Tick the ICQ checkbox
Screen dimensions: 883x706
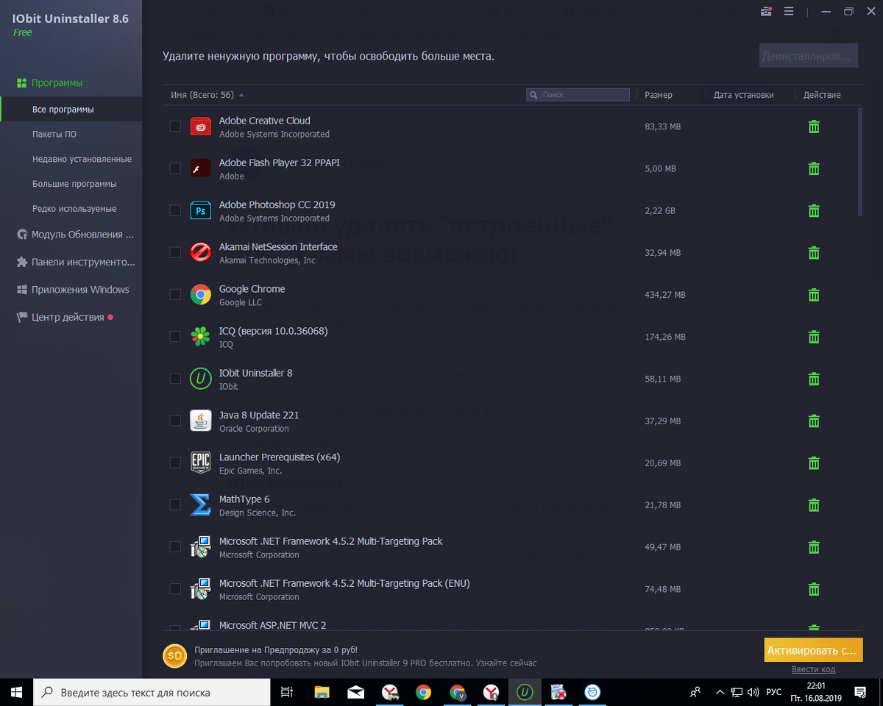(175, 337)
